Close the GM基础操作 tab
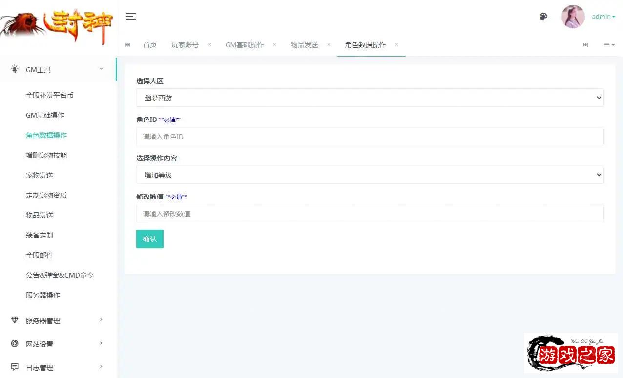Viewport: 623px width, 378px height. tap(274, 44)
